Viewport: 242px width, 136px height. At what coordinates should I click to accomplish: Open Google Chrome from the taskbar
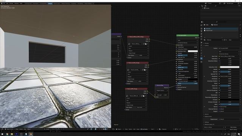[7, 134]
